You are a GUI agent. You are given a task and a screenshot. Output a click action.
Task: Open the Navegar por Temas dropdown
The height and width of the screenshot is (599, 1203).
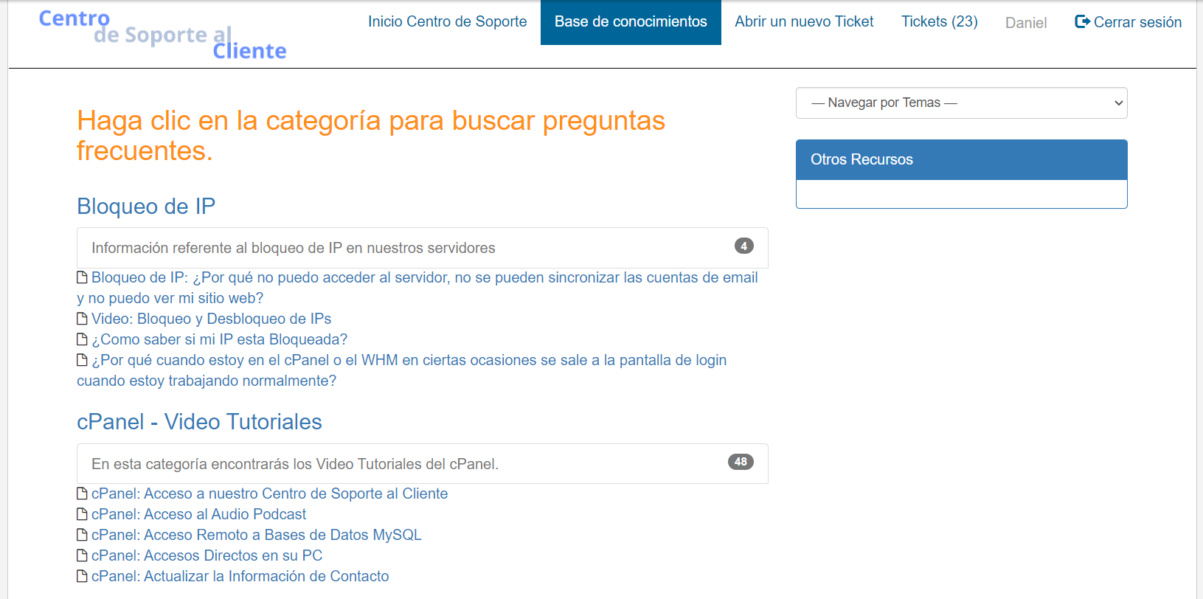click(x=961, y=103)
